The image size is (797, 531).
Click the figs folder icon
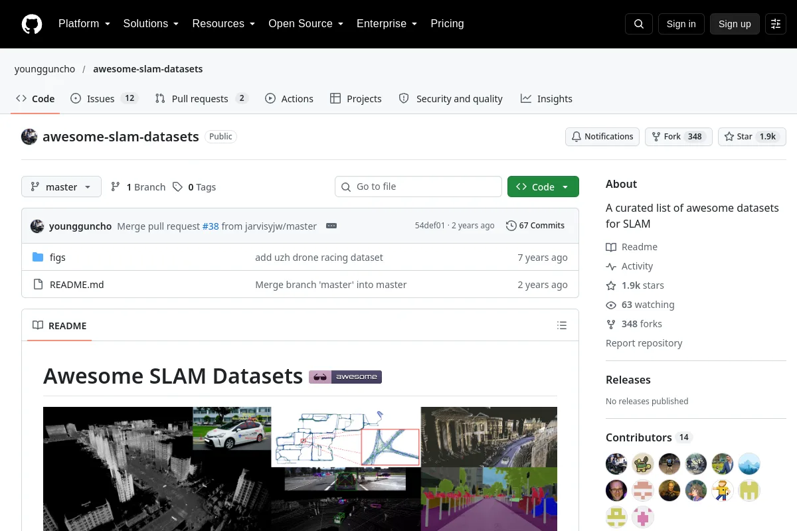coord(38,258)
